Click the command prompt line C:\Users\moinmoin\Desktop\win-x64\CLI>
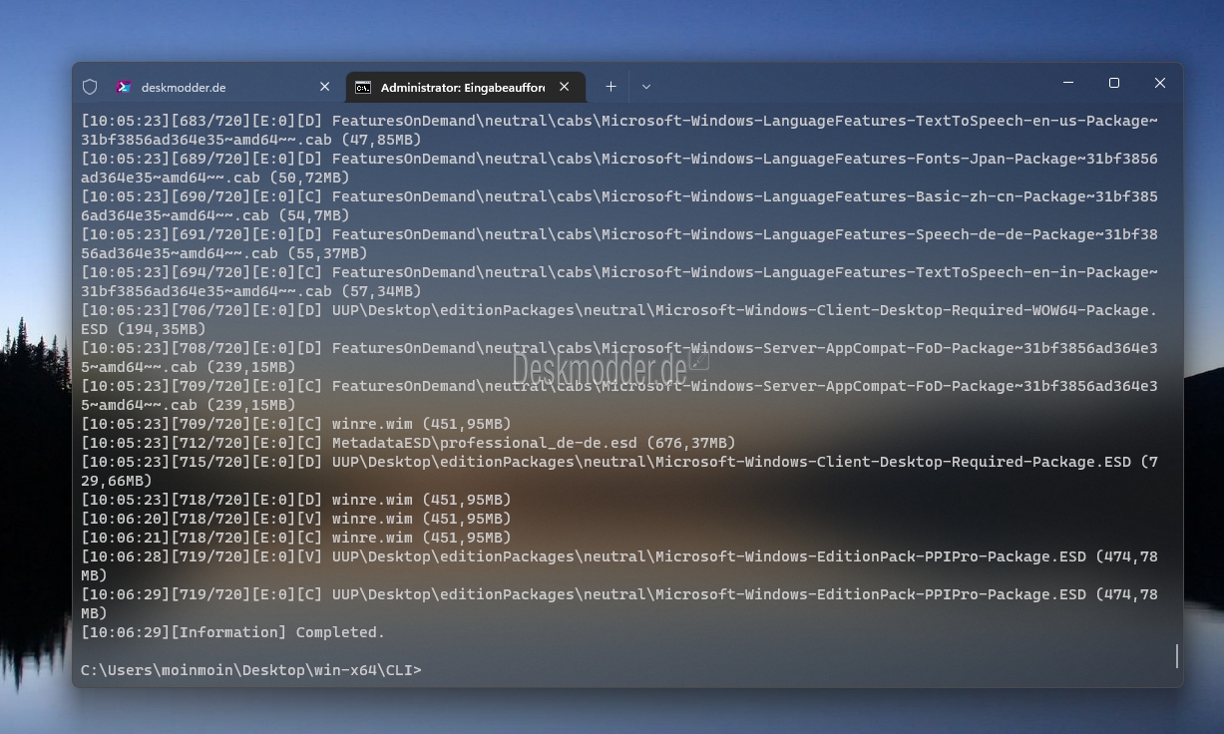The width and height of the screenshot is (1224, 734). click(x=251, y=670)
